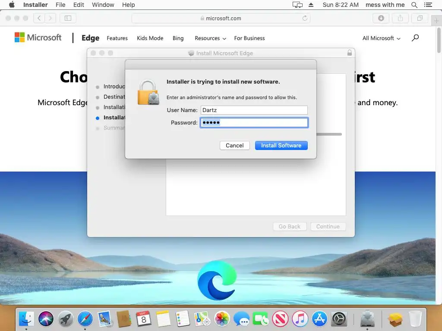Go back in Safari
Screen dimensions: 442x331
(x=39, y=18)
